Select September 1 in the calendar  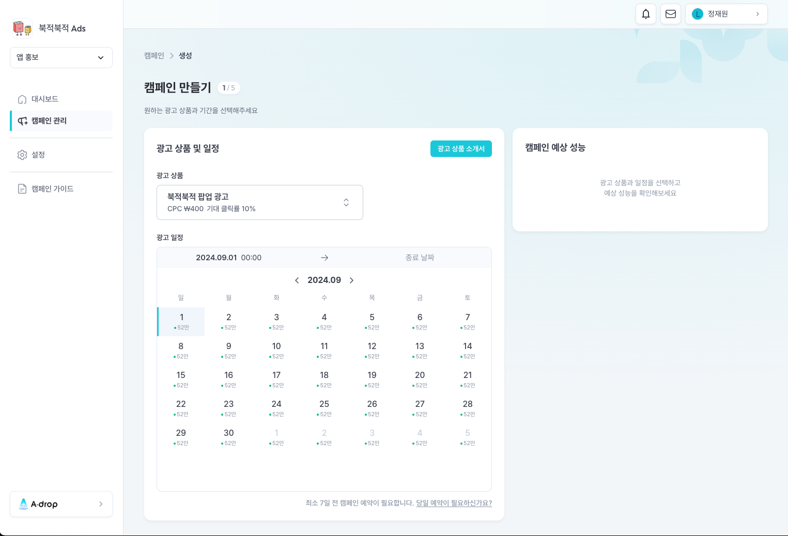181,322
